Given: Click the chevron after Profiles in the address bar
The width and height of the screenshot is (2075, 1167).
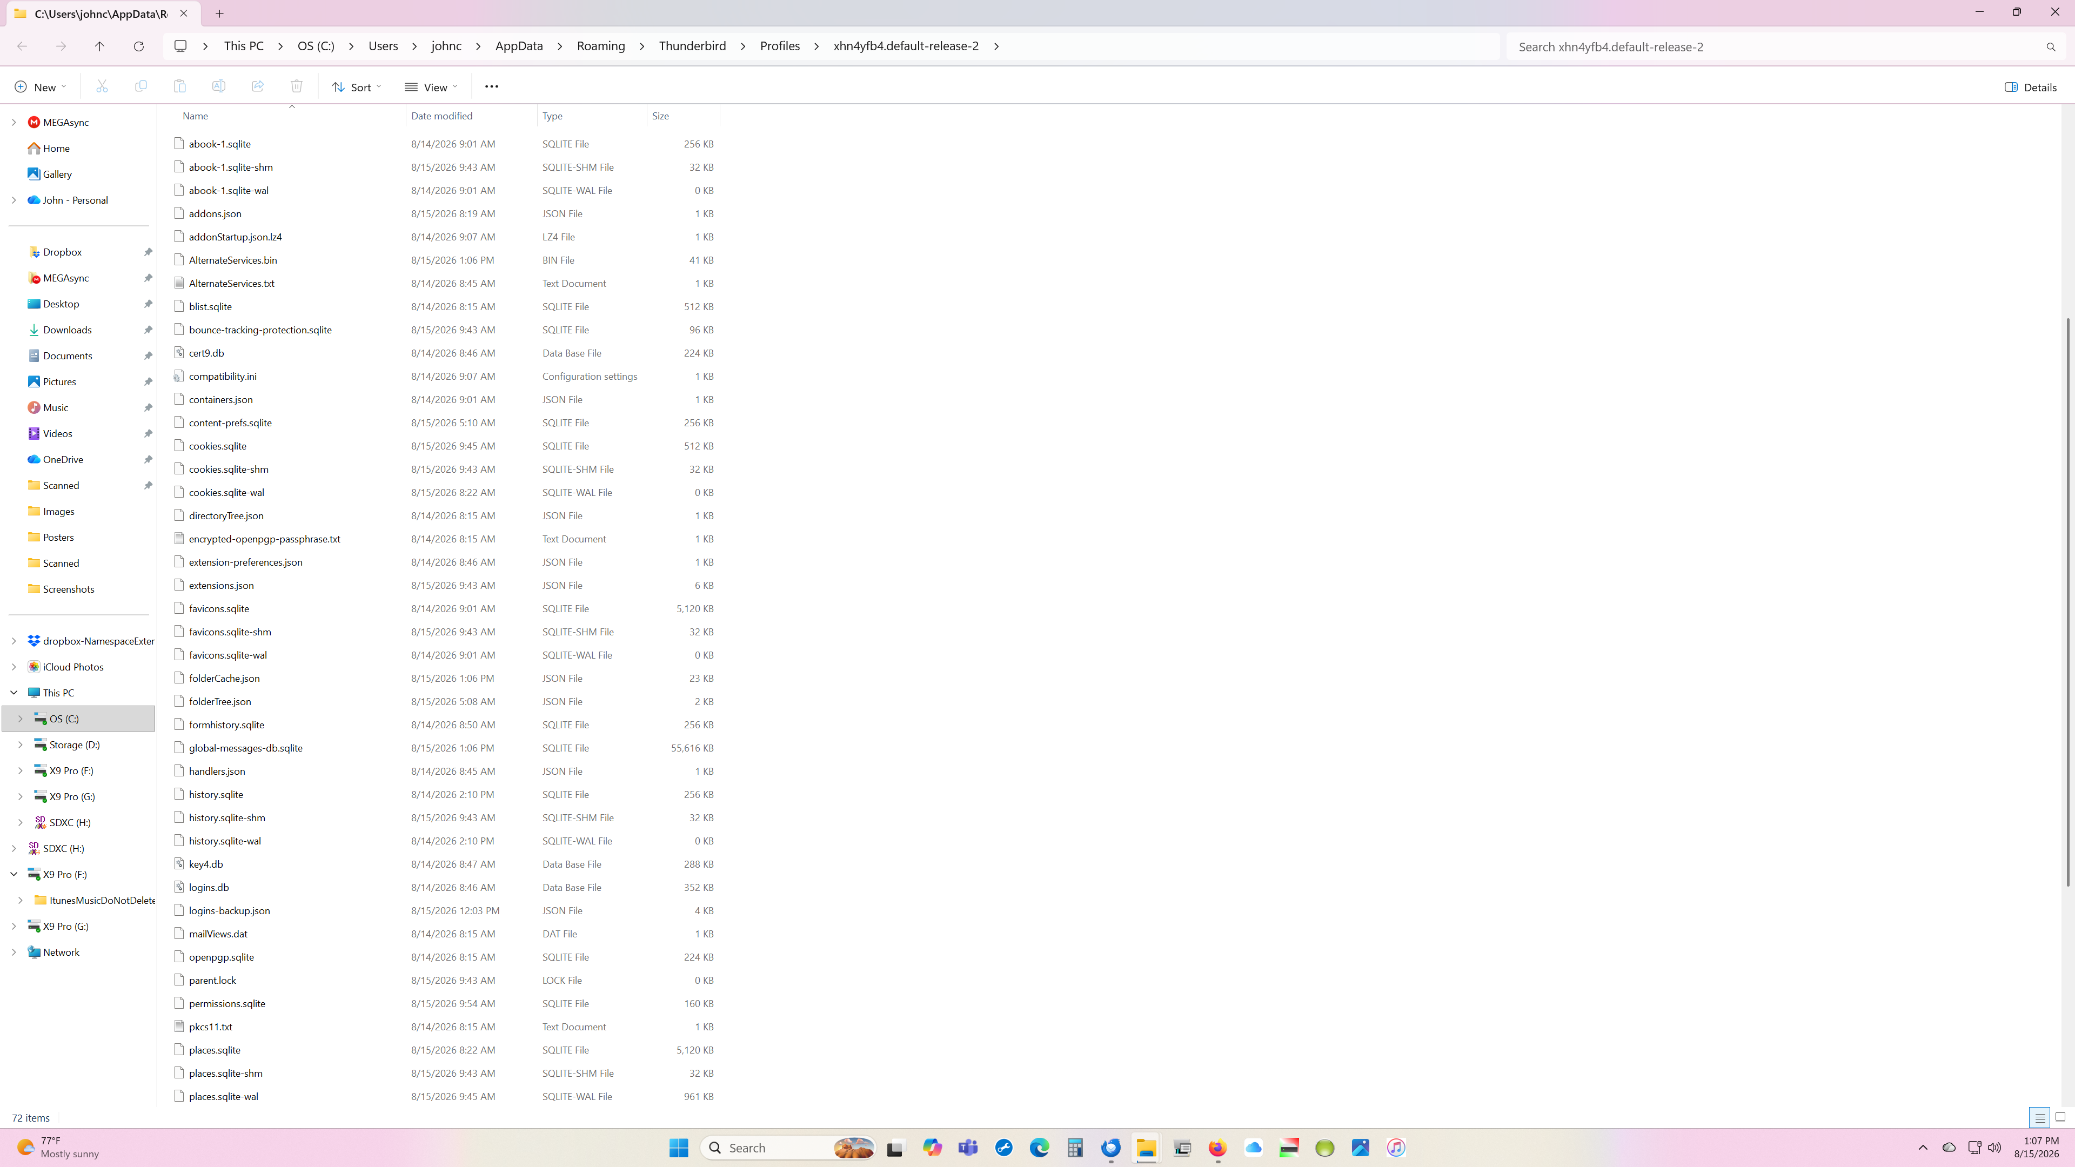Looking at the screenshot, I should tap(817, 46).
